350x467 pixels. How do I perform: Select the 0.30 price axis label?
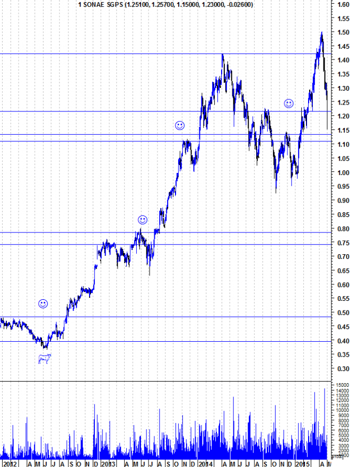(344, 369)
